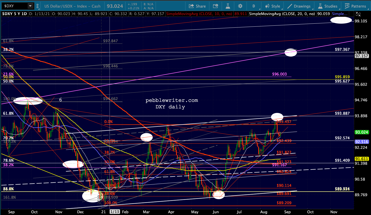The height and width of the screenshot is (215, 371).
Task: Click the 93.024 green price label
Action: pos(361,132)
